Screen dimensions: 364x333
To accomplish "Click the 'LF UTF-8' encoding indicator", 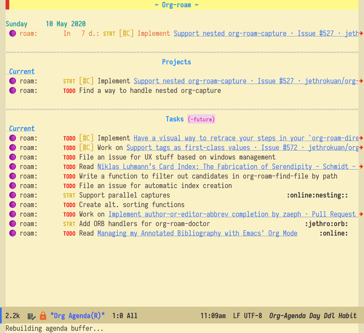I will 248,316.
